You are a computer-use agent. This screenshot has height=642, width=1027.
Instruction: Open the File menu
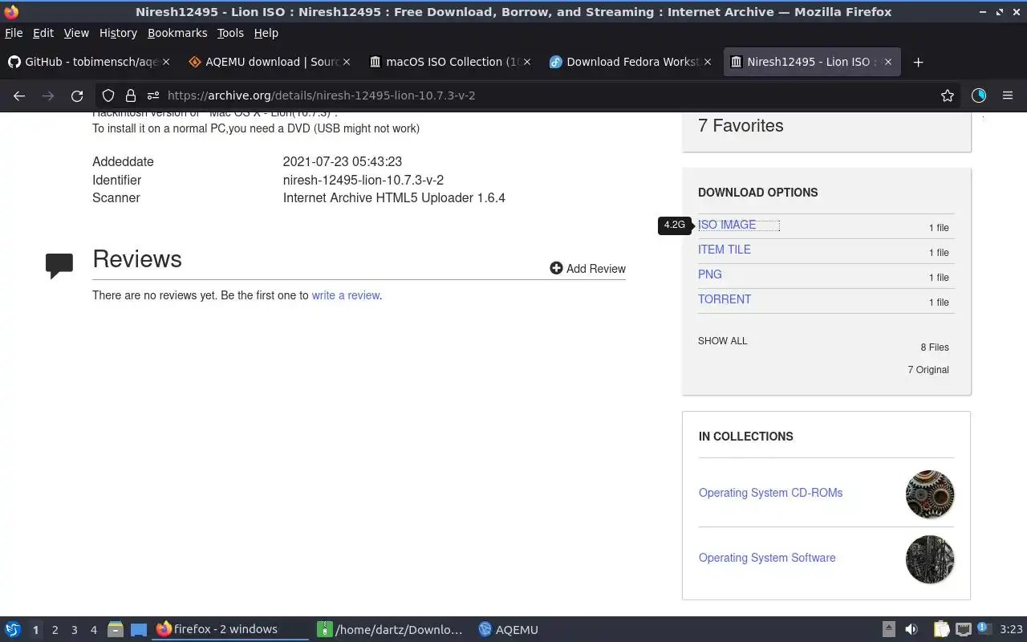point(14,33)
